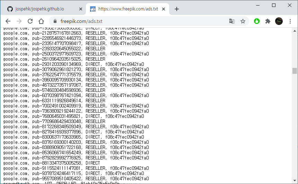
Task: Click text pub-9557089510405422
Action: pyautogui.click(x=57, y=178)
